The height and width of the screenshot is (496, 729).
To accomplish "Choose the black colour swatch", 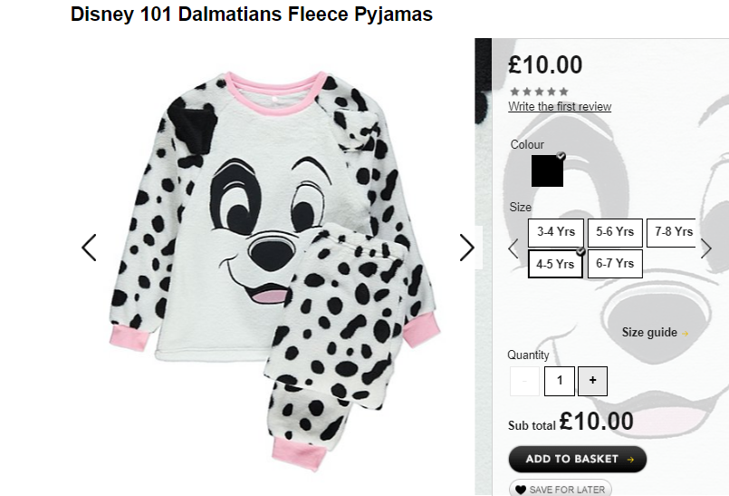I will click(547, 170).
